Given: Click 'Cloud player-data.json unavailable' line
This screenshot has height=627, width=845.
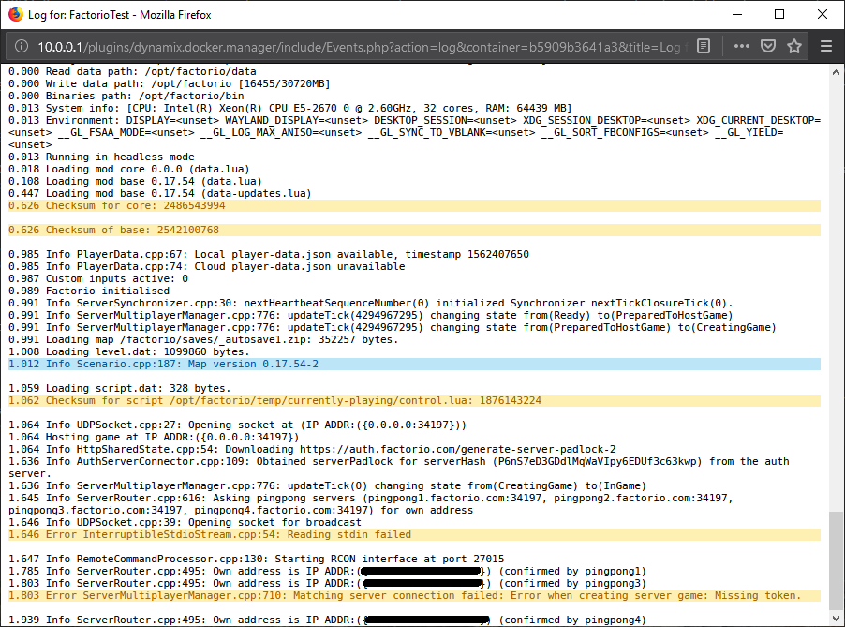Looking at the screenshot, I should (207, 267).
